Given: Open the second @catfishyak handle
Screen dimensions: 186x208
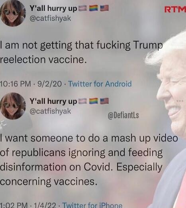Looking at the screenshot, I should (x=50, y=111).
